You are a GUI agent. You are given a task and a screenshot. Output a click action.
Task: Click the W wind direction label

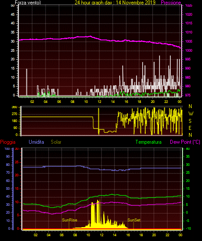(x=191, y=114)
